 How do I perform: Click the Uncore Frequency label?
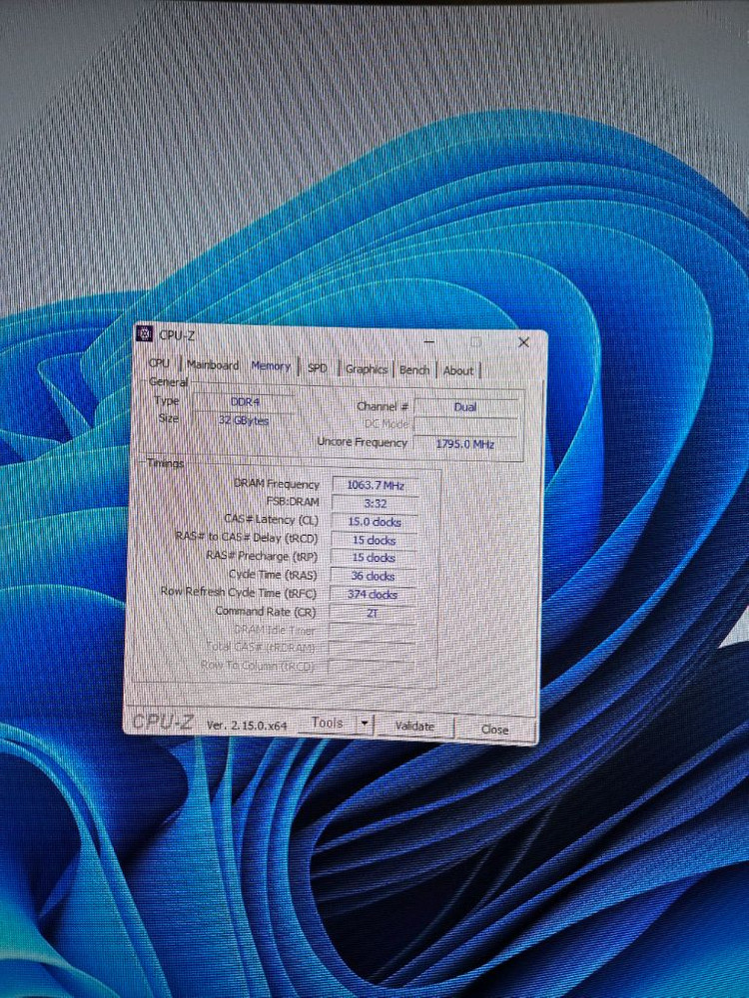[362, 442]
